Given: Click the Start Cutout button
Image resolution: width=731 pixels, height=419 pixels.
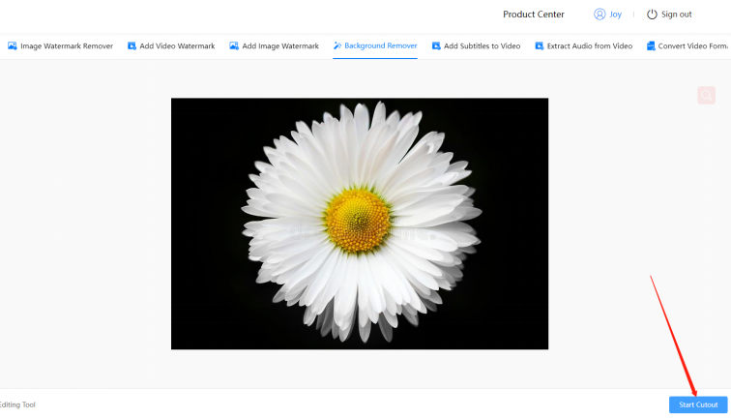Looking at the screenshot, I should [698, 404].
